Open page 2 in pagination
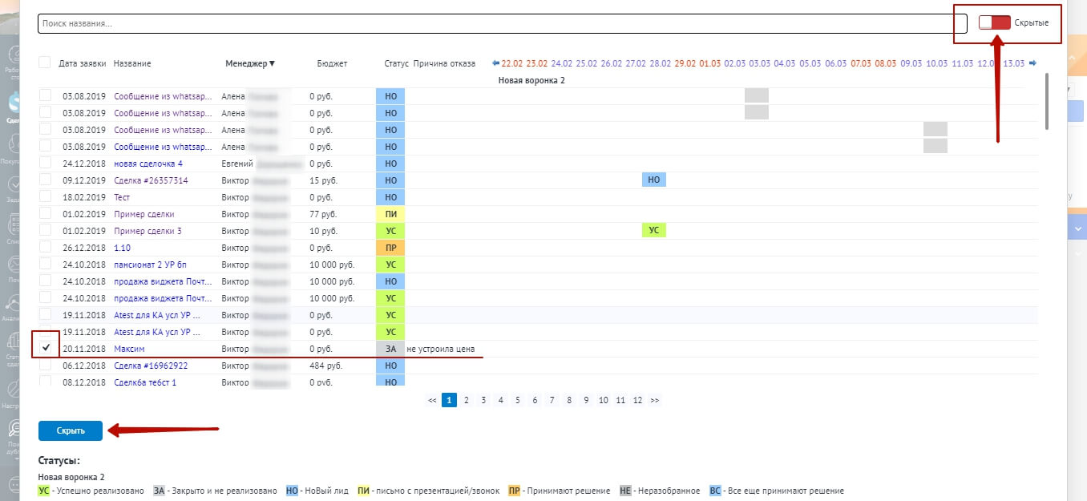Viewport: 1087px width, 501px height. [467, 400]
